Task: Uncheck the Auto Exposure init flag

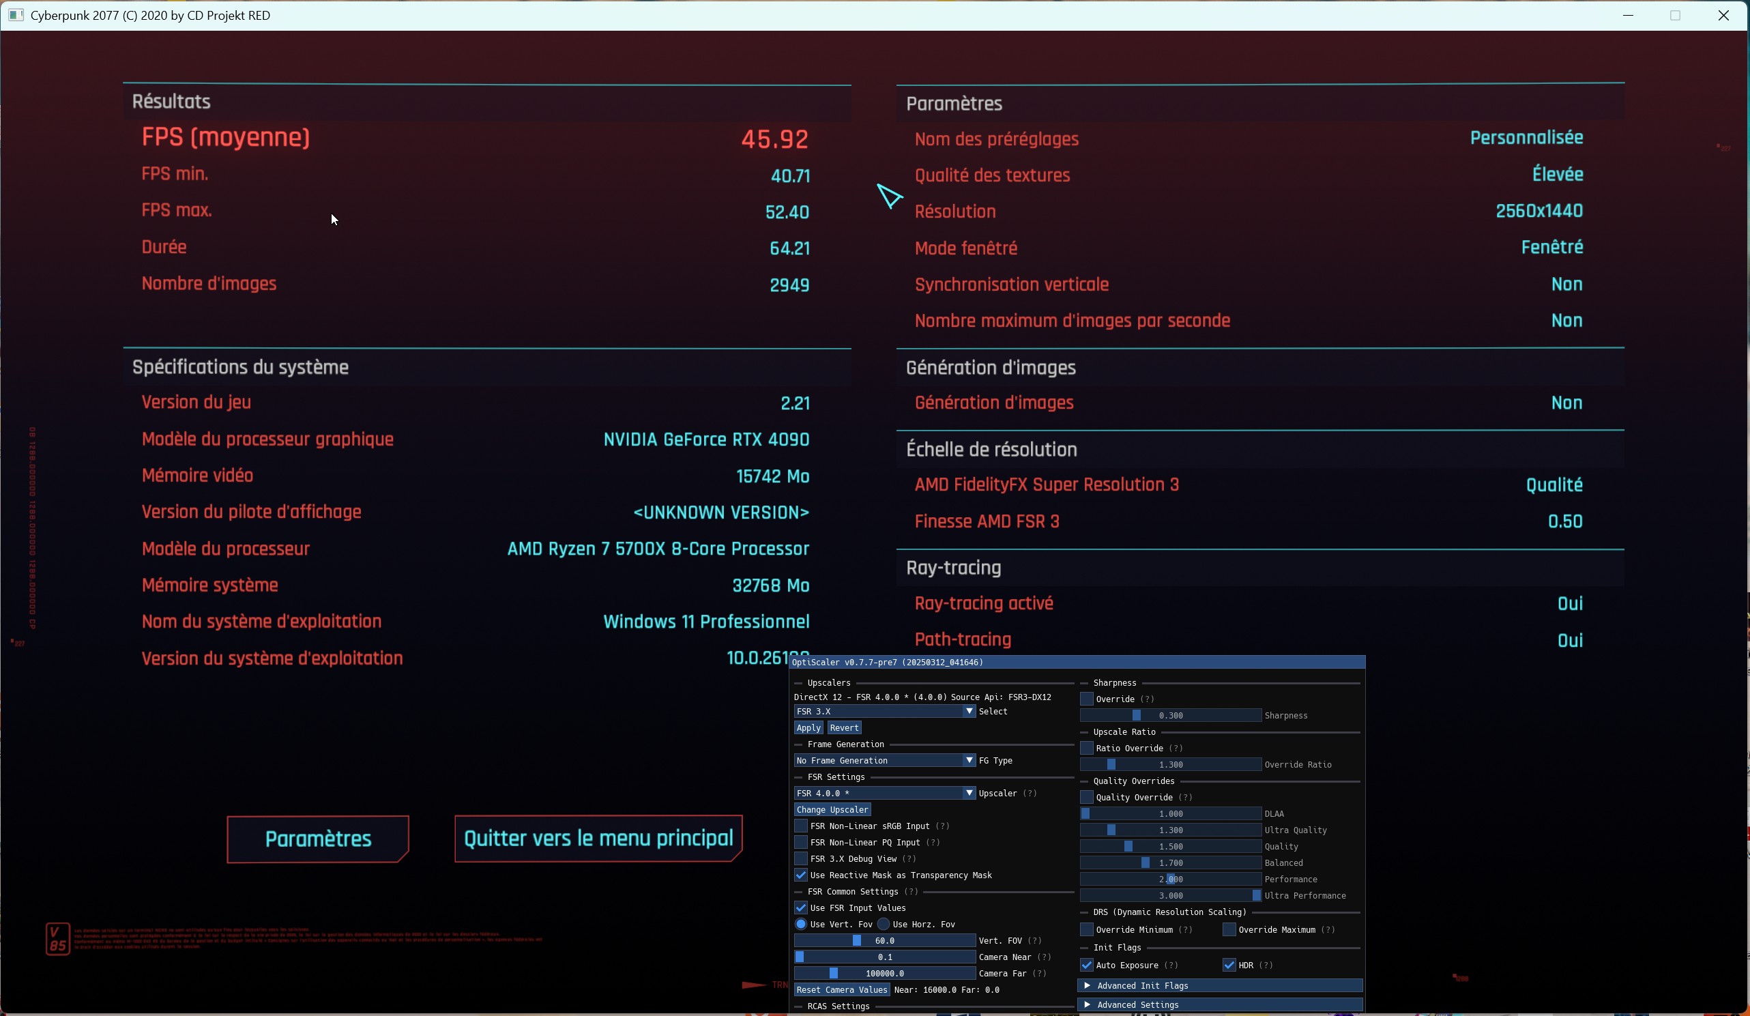Action: pyautogui.click(x=1087, y=966)
